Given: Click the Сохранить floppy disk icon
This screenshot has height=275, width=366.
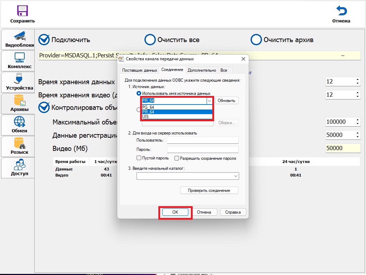Looking at the screenshot, I should [x=23, y=11].
